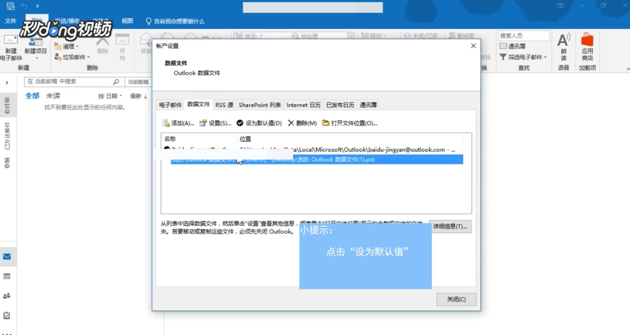Click 设置(S)... in the data file toolbar
Screen dimensions: 630x335
216,123
